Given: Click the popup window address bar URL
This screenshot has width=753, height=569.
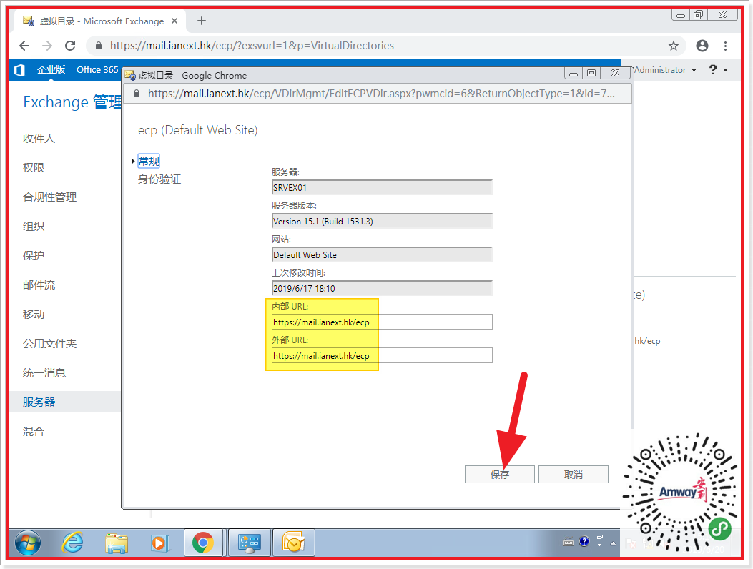Looking at the screenshot, I should (381, 94).
